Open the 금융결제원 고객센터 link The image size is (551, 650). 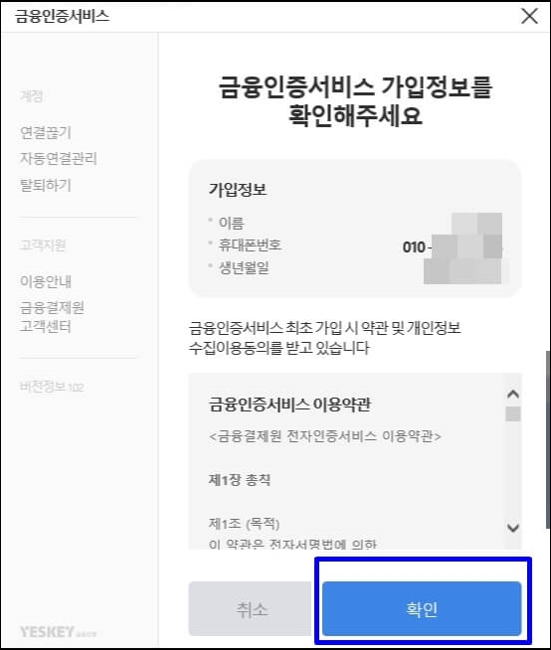click(x=53, y=317)
